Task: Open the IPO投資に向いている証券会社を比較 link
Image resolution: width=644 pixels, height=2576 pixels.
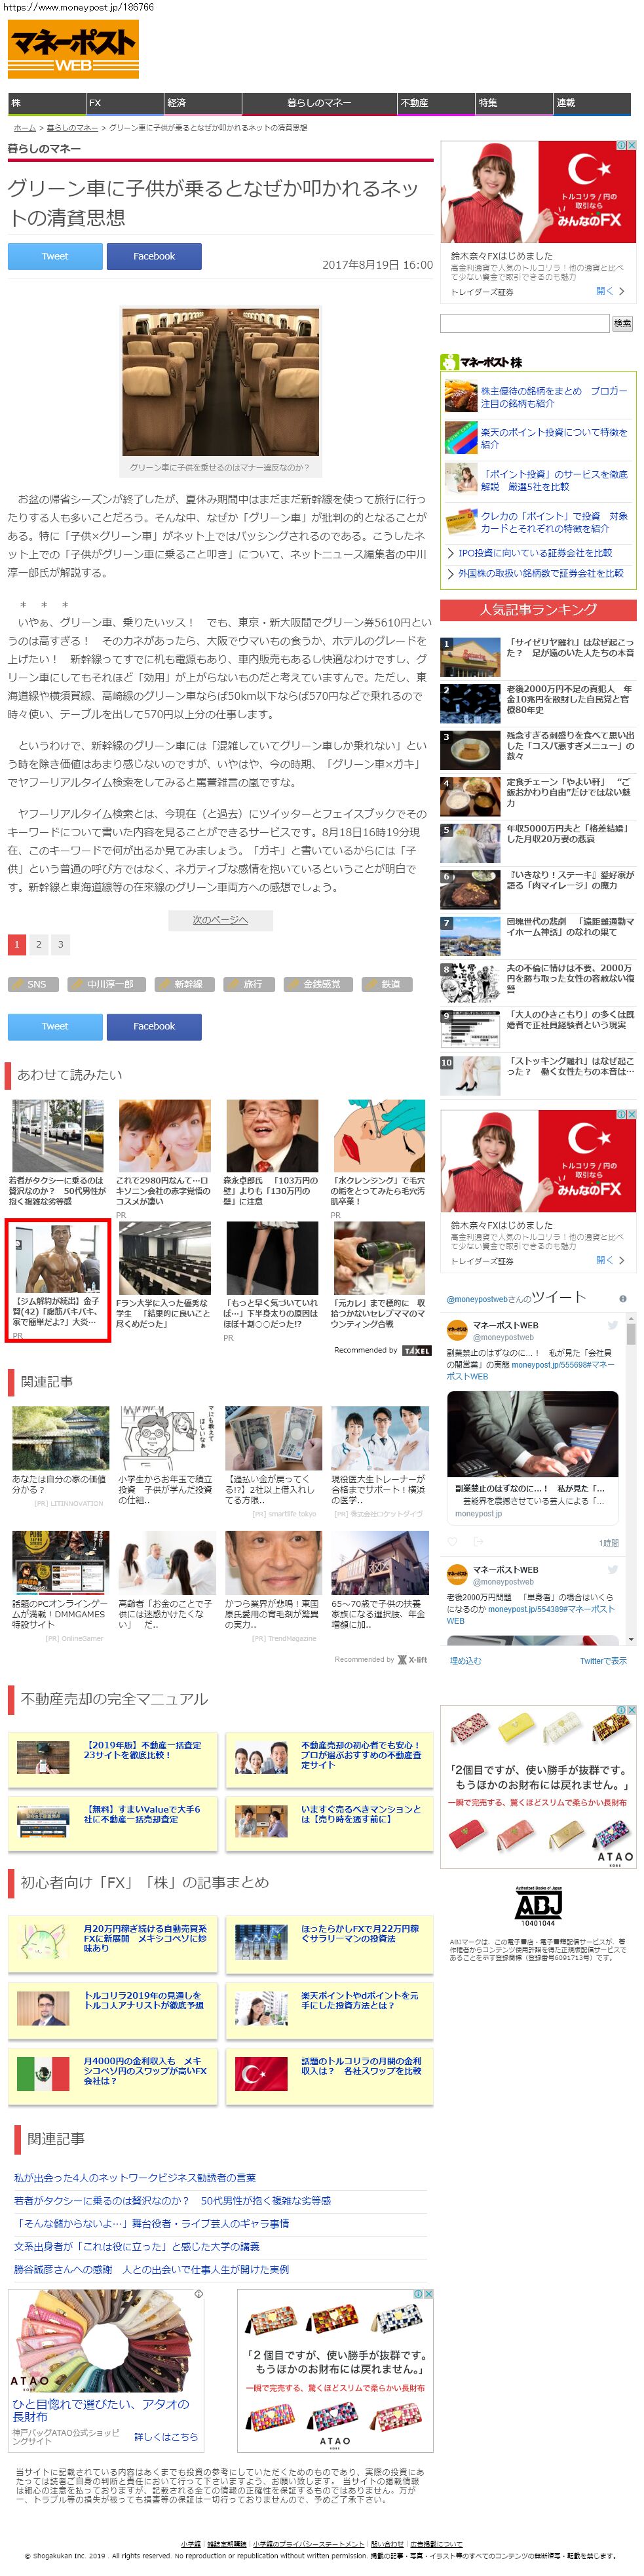Action: point(535,552)
